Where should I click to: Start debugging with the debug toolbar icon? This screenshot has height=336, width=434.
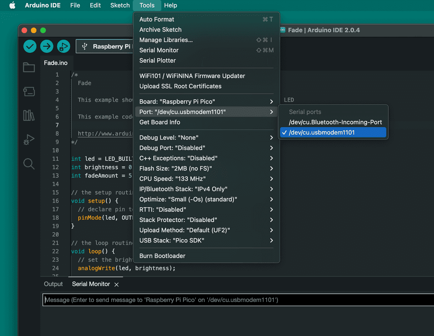[63, 46]
